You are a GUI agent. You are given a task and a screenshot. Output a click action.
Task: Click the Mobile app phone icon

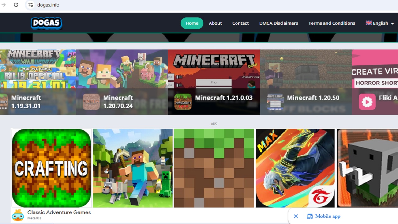[x=310, y=216]
